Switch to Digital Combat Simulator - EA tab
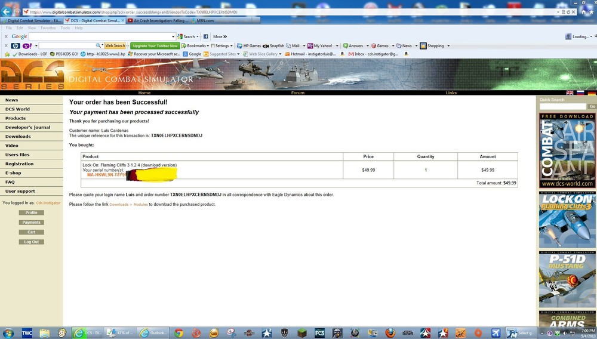The height and width of the screenshot is (339, 597). [32, 20]
